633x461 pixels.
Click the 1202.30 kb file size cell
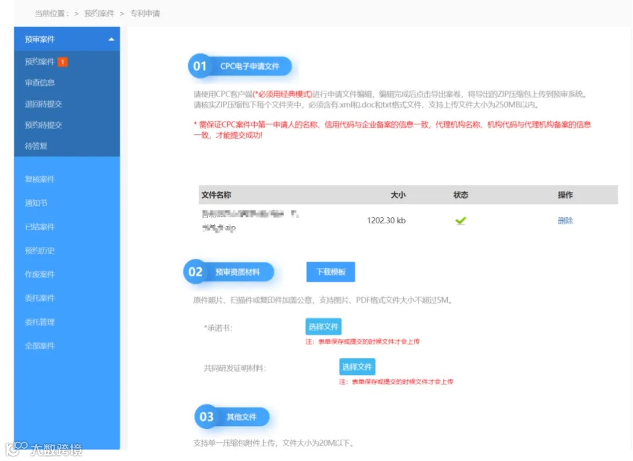point(386,221)
